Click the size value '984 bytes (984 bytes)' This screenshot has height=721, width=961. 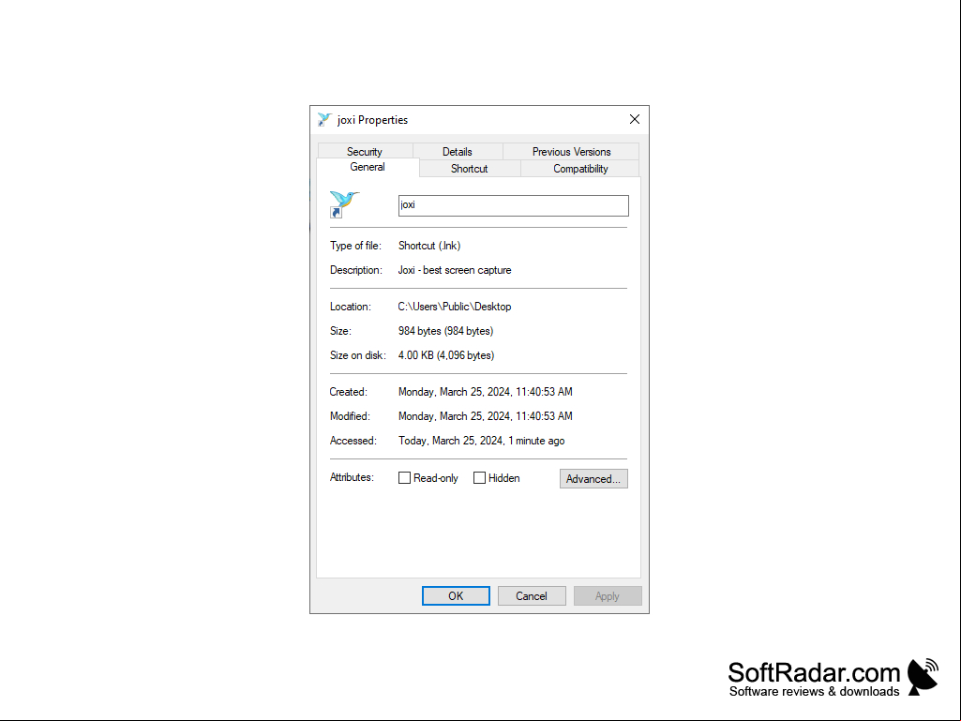(x=445, y=331)
